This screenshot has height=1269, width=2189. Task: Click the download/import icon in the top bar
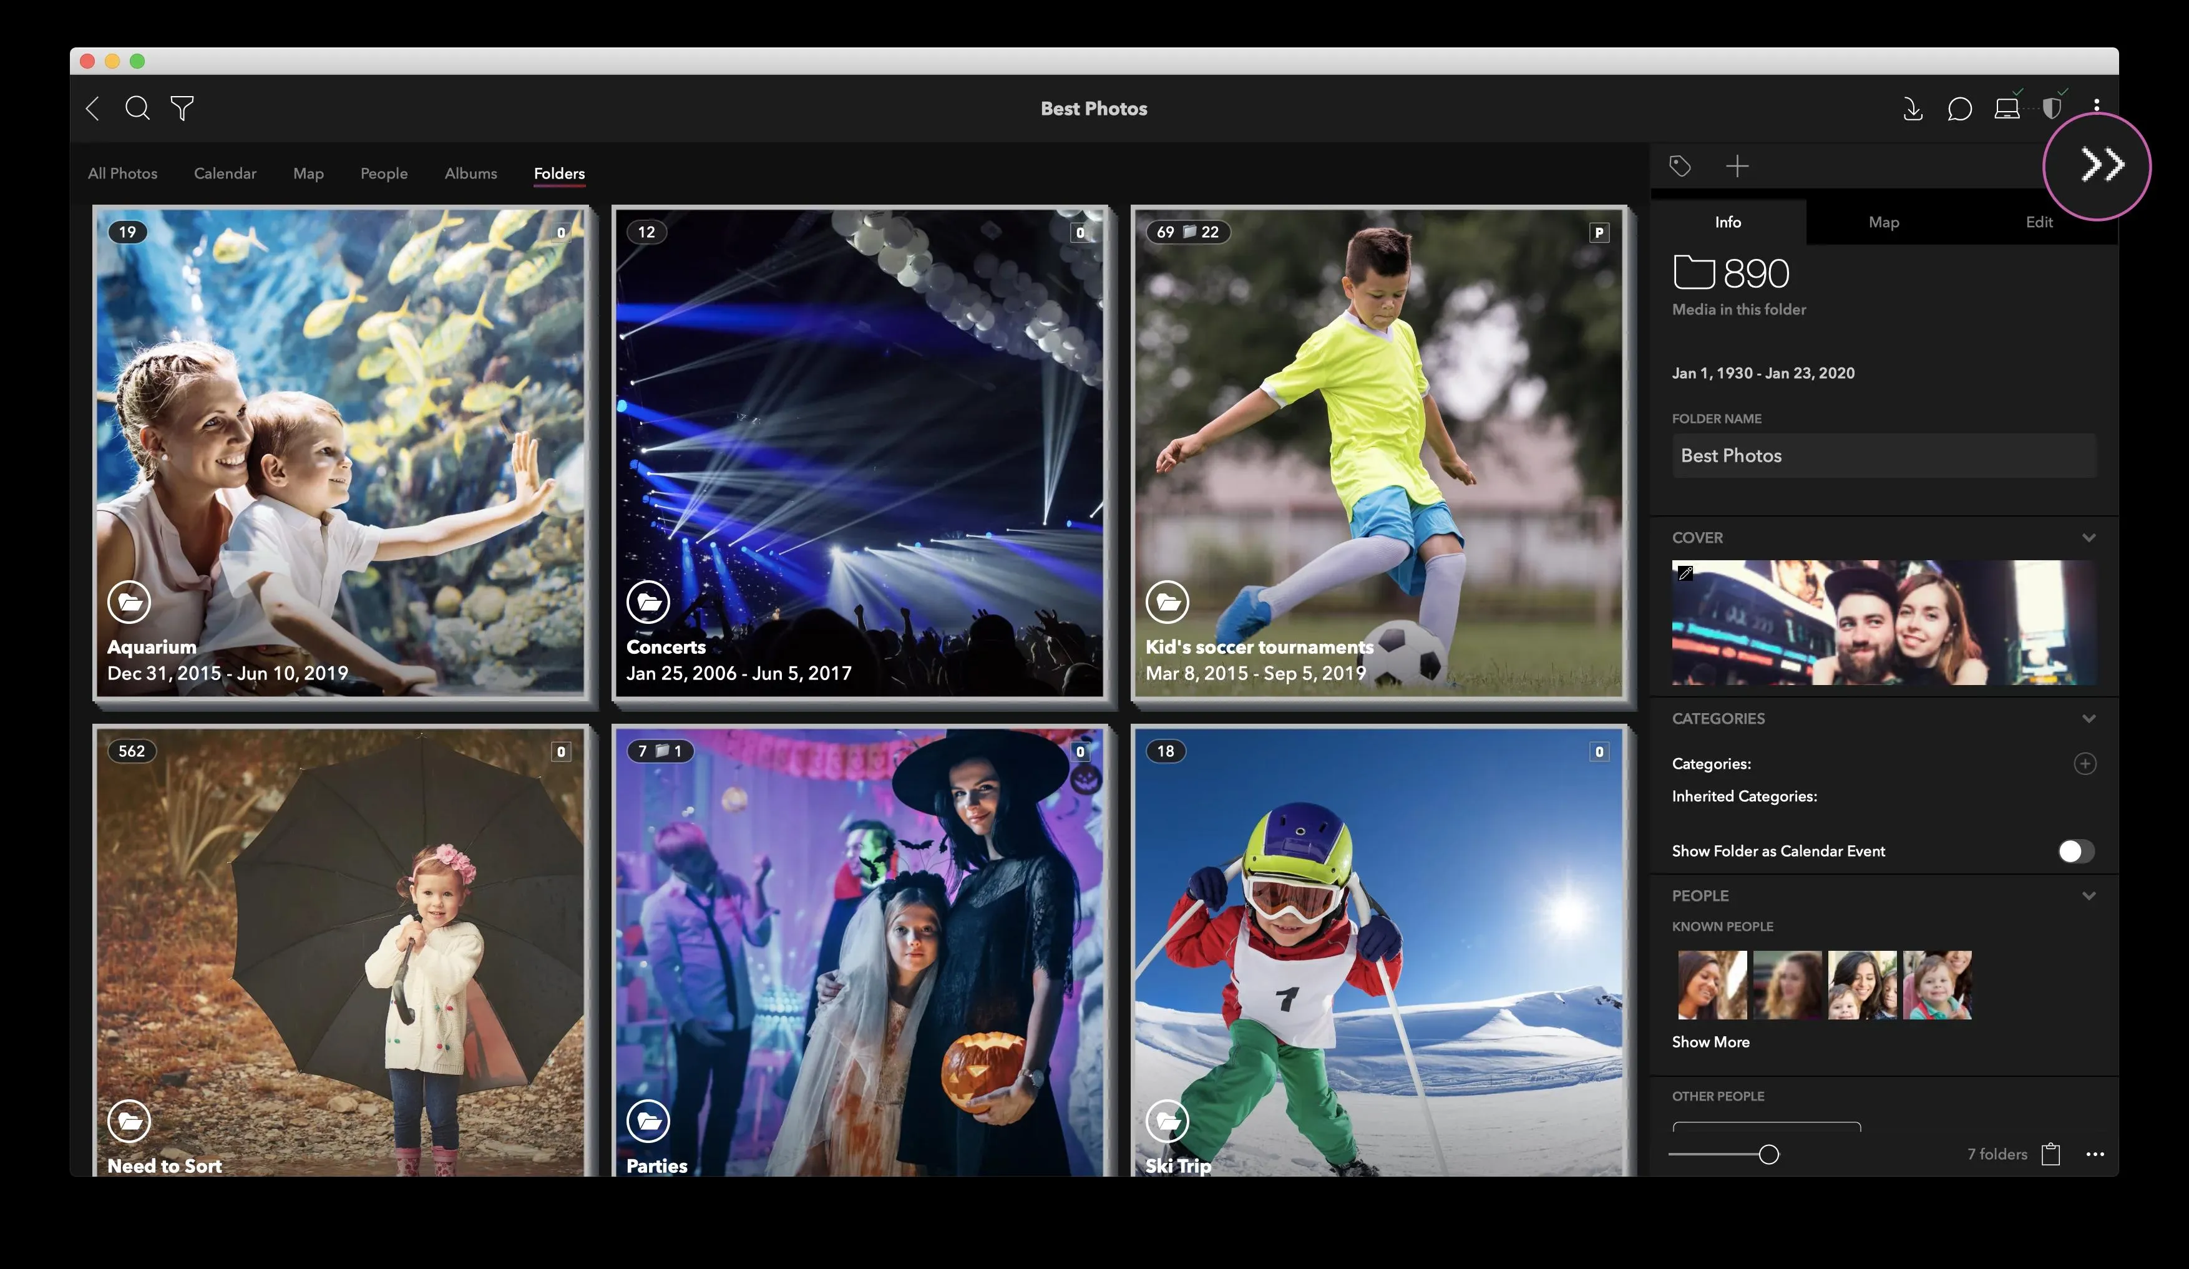[1913, 109]
